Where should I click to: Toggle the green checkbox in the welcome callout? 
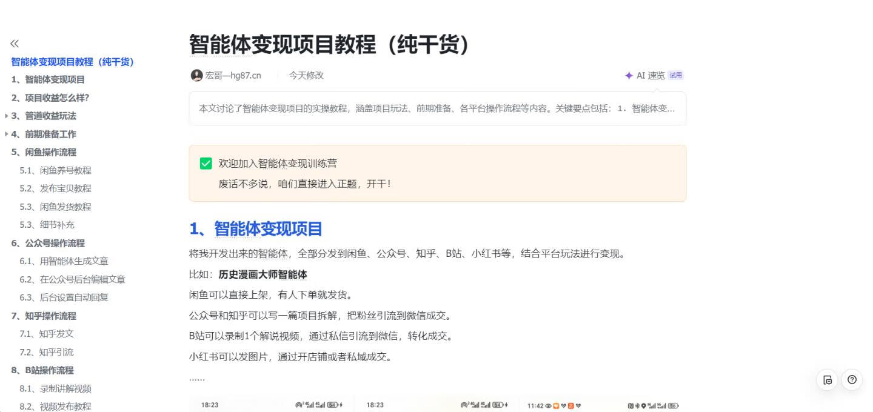(204, 164)
